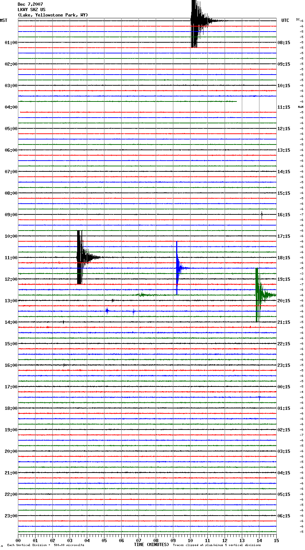Click the '05' minute tick label on the x-axis
The image size is (305, 550).
coord(104,540)
